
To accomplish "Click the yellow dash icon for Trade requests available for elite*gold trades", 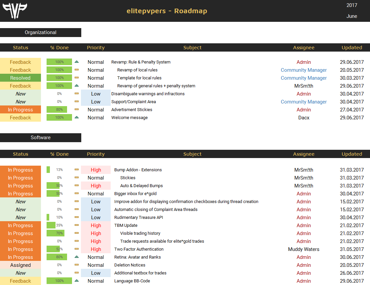I will (76, 241).
